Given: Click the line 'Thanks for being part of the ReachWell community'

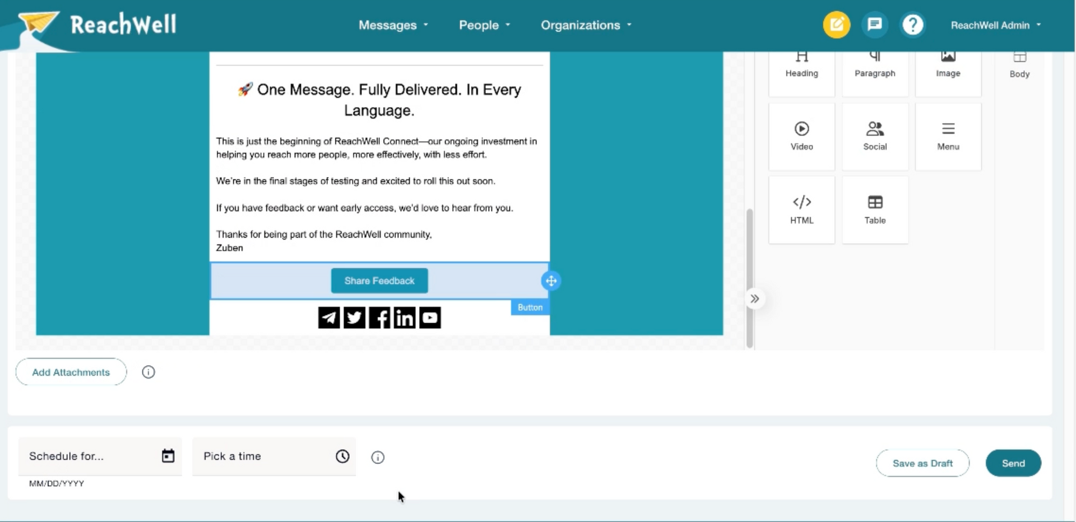Looking at the screenshot, I should pos(324,234).
